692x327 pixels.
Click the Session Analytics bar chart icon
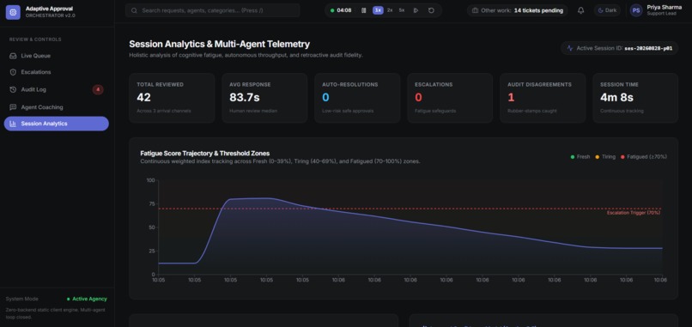click(x=13, y=124)
